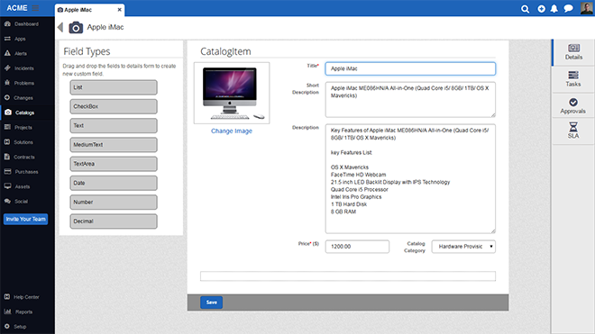Select the Text field type
The height and width of the screenshot is (334, 595).
click(x=114, y=125)
